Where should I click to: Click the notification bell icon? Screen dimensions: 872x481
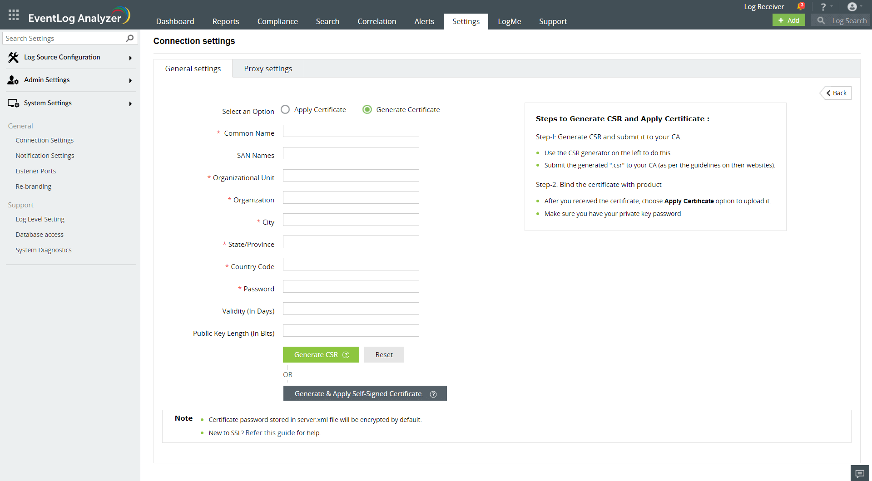pos(800,7)
